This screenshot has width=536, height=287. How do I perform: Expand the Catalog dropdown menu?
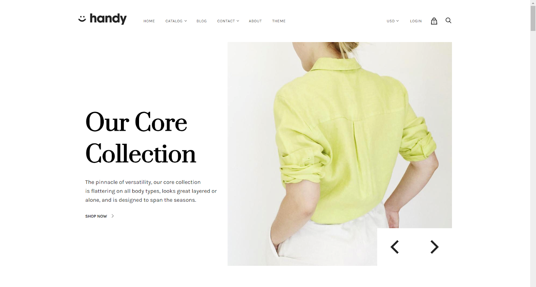coord(176,21)
